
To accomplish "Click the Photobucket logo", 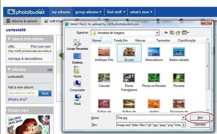I will (x=26, y=12).
